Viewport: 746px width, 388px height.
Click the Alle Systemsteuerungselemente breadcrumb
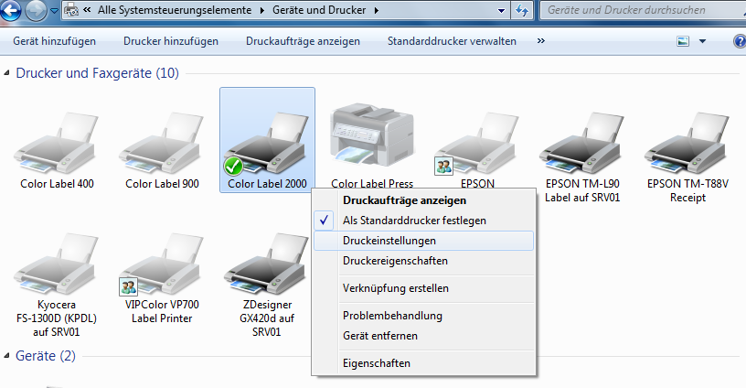175,10
